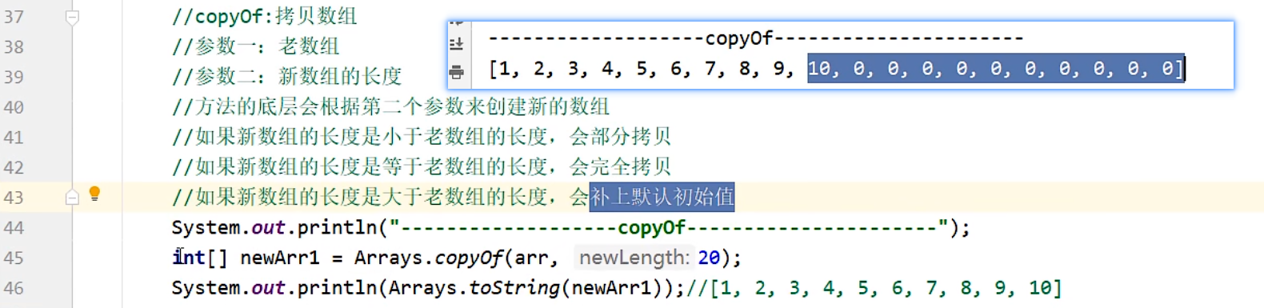The height and width of the screenshot is (308, 1264).
Task: Click the highlighted text '补上默认初始值'
Action: point(662,197)
